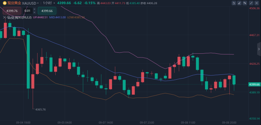Switch chart type via candlestick icon
Viewport: 261px width, 125px height.
pyautogui.click(x=245, y=3)
